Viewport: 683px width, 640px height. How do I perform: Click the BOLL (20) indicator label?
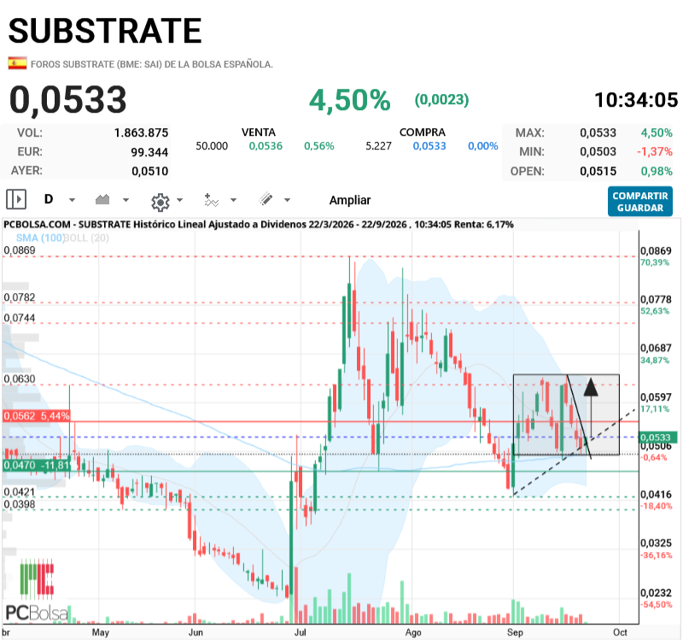pos(87,238)
